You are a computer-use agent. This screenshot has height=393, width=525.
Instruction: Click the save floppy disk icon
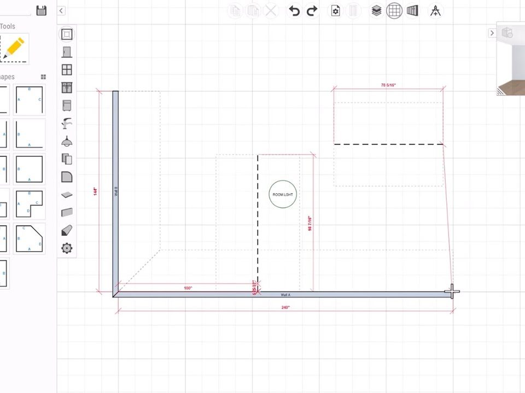click(x=41, y=10)
